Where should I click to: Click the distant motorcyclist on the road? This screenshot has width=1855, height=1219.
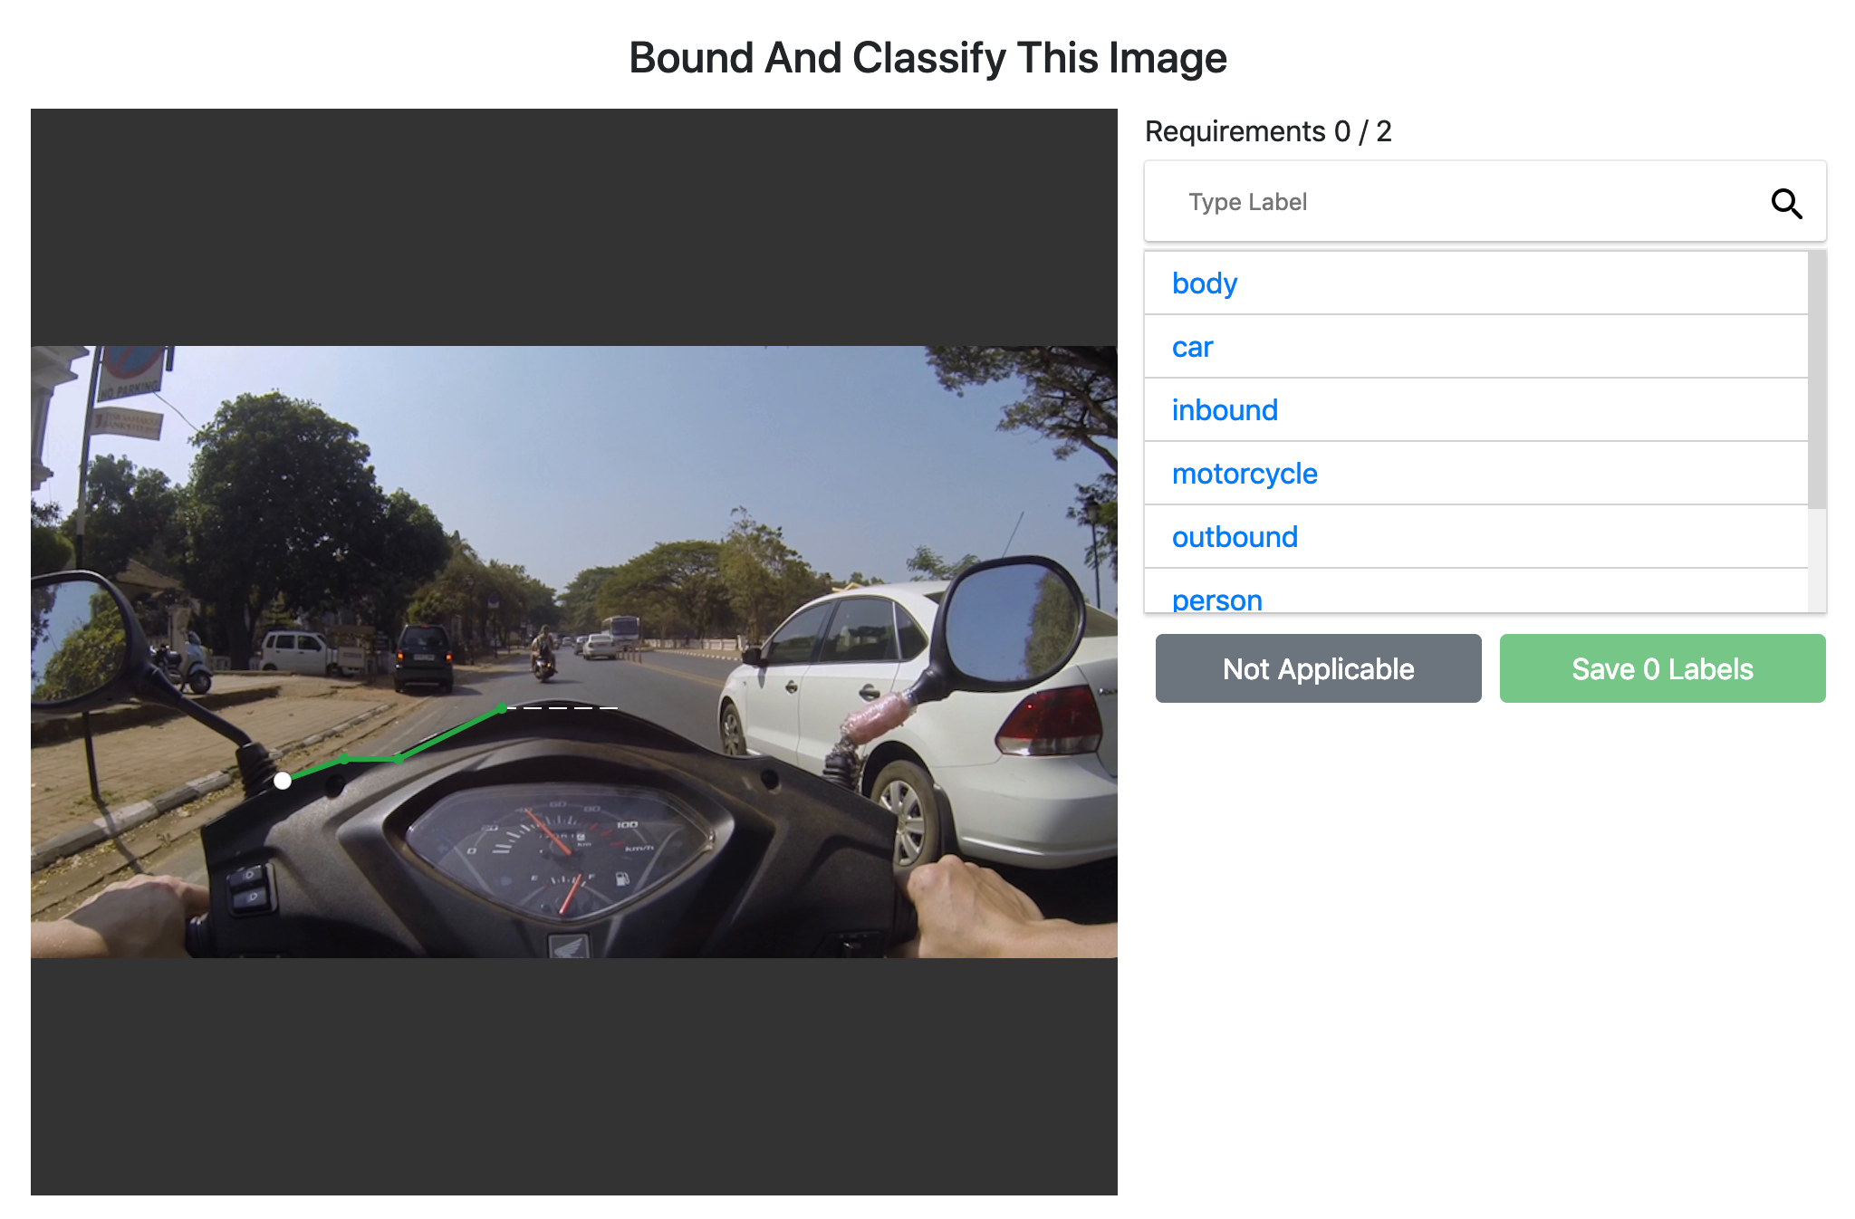[543, 652]
